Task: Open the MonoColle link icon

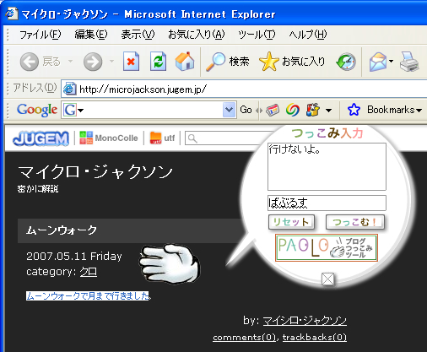Action: [86, 138]
